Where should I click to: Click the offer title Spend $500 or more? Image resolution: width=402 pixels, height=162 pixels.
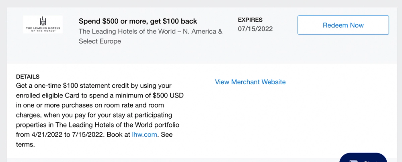point(138,21)
